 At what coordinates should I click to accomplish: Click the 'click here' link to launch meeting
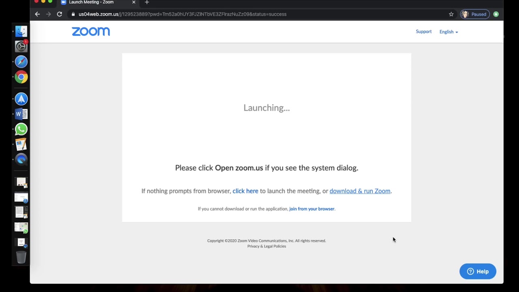click(245, 191)
